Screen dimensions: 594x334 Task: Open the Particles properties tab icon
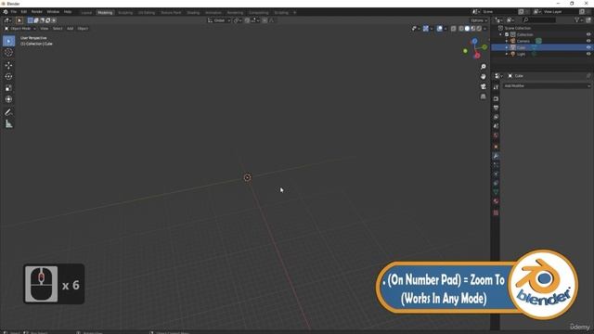click(x=496, y=165)
